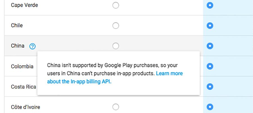Click the Costa Rica country label
This screenshot has height=113, width=253.
pyautogui.click(x=24, y=87)
